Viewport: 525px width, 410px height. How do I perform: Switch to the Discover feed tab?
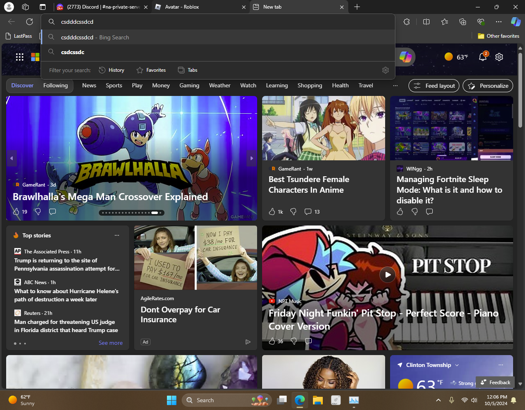22,85
